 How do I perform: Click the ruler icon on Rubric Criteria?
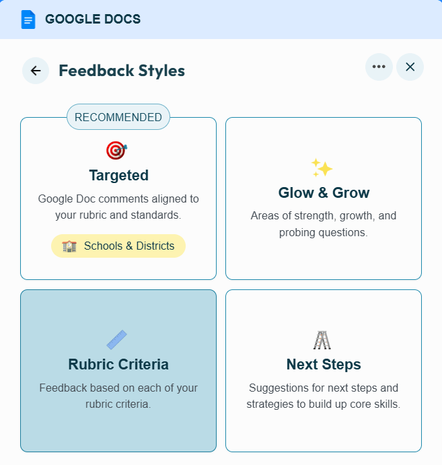click(117, 340)
